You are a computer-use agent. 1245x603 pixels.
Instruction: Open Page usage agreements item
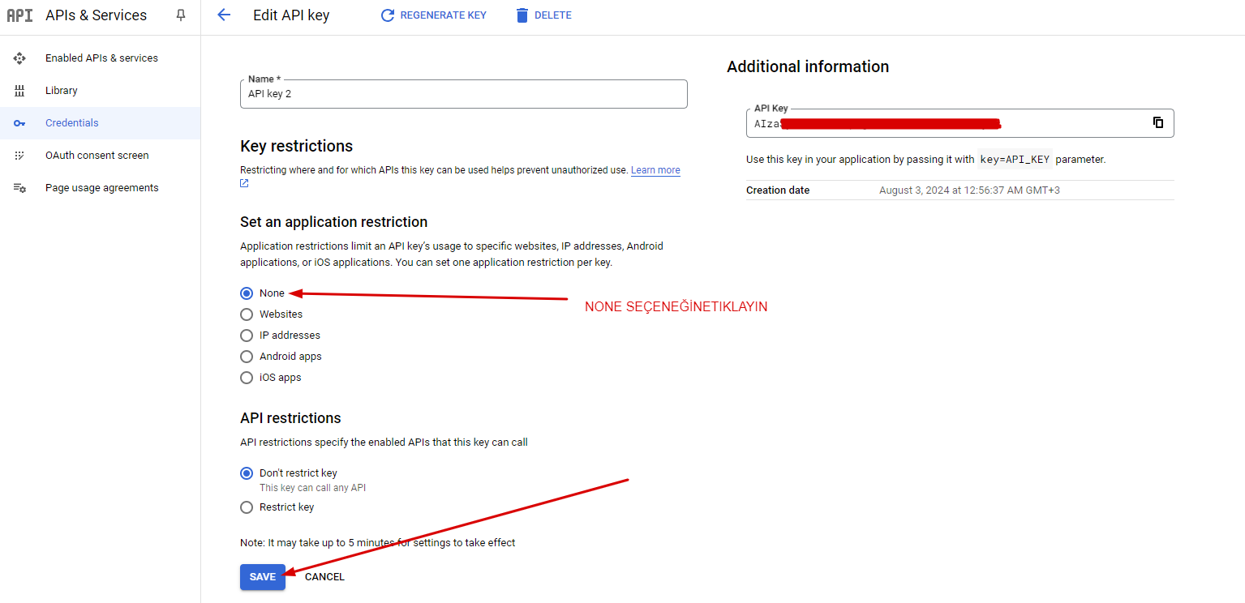pos(101,188)
